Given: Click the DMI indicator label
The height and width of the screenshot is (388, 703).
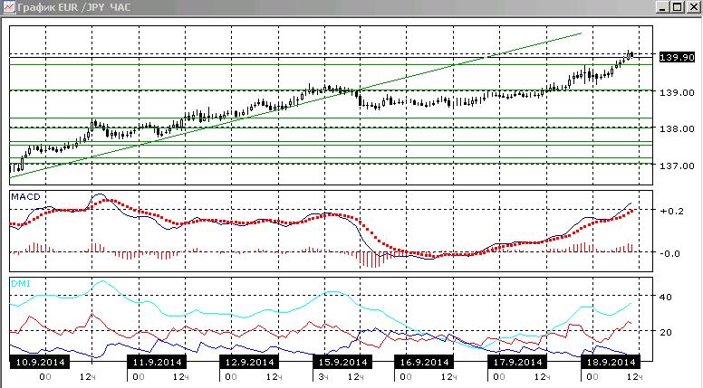Looking at the screenshot, I should click(21, 284).
